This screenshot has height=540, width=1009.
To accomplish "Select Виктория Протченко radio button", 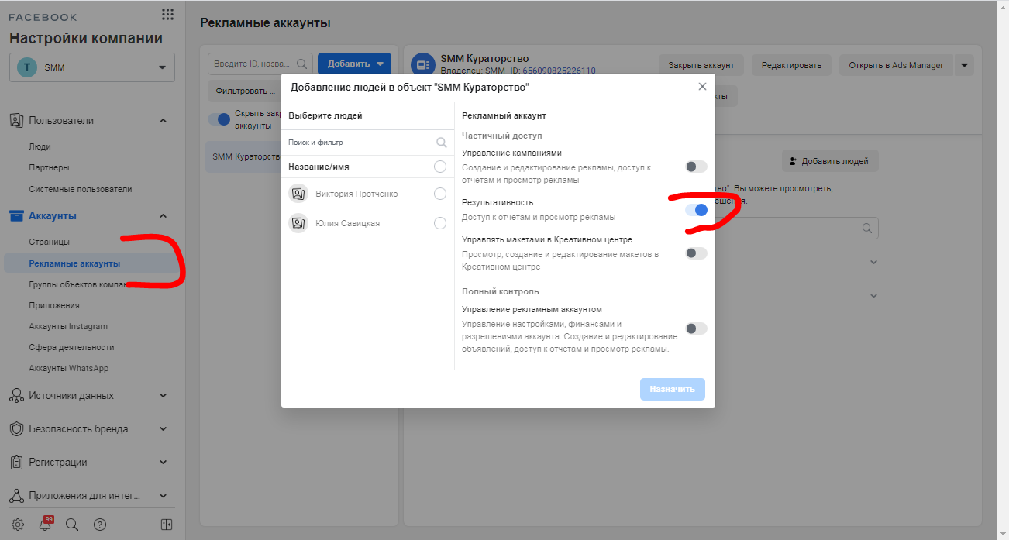I will pyautogui.click(x=440, y=194).
